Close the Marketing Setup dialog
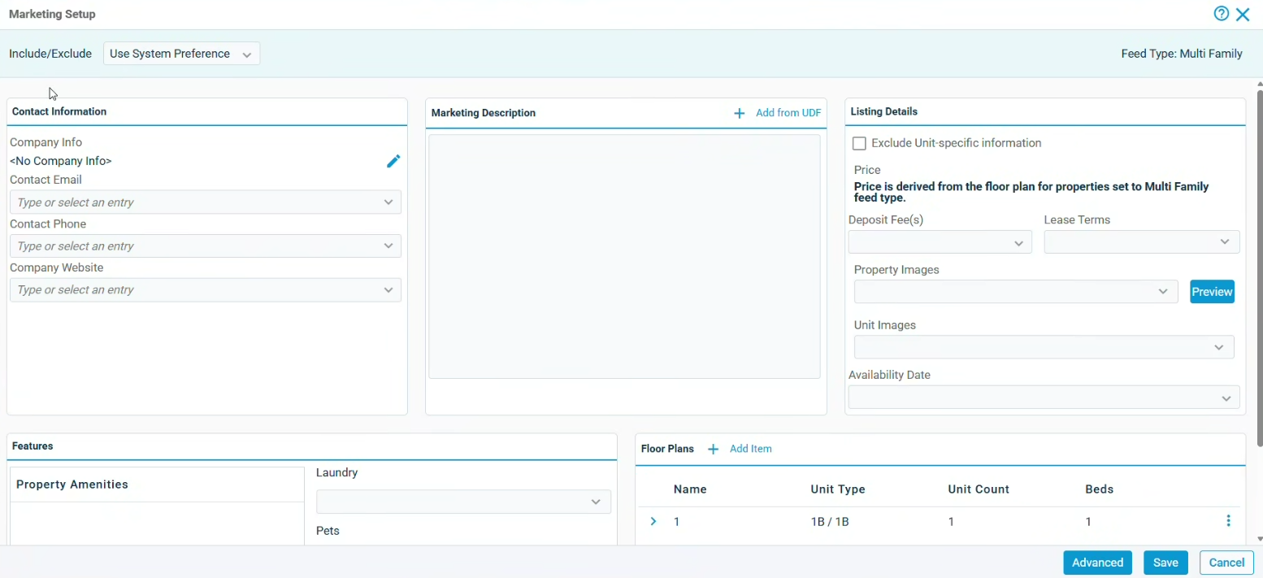 tap(1243, 14)
